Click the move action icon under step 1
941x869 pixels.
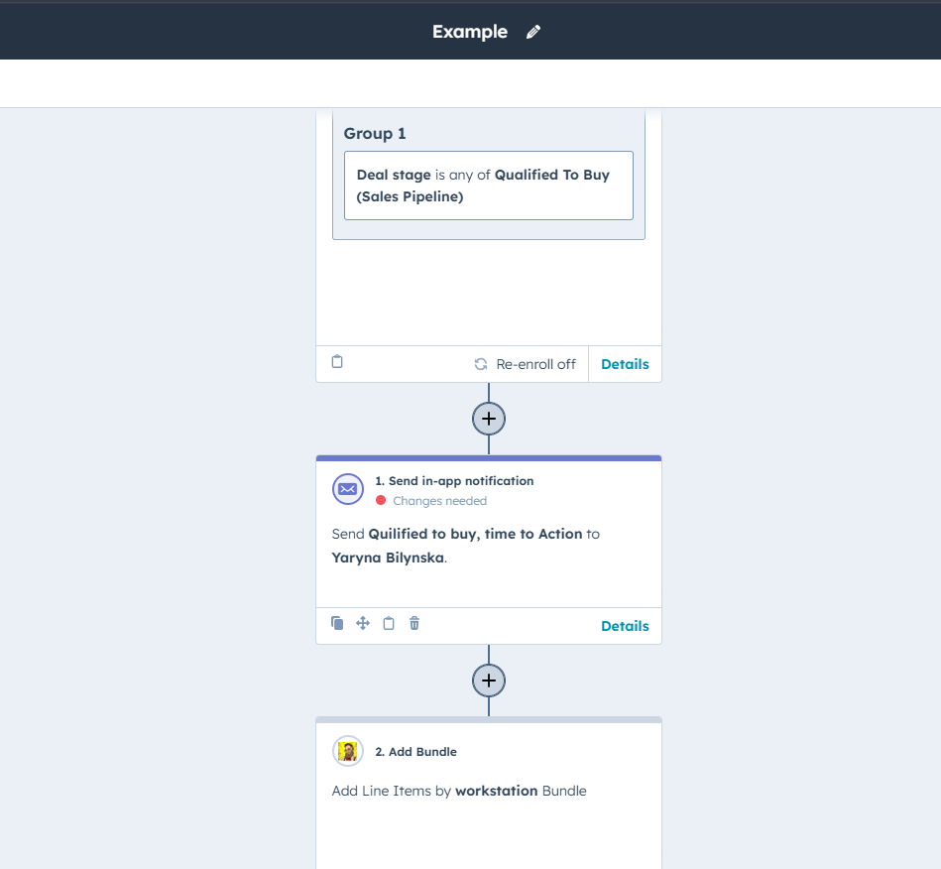point(363,623)
